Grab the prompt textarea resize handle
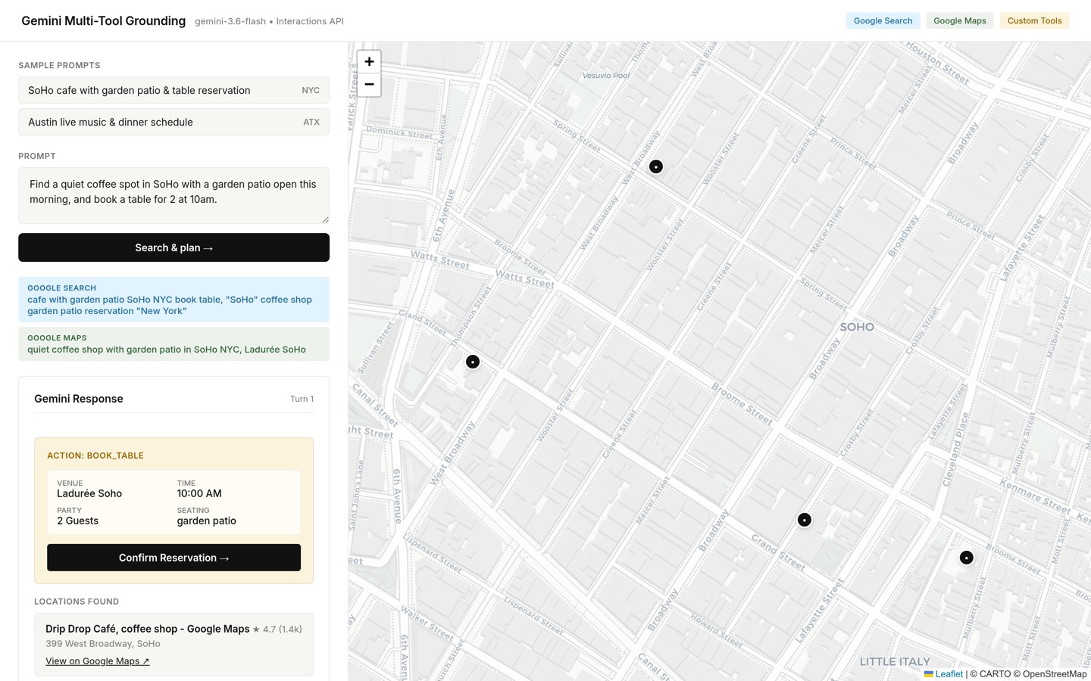This screenshot has height=681, width=1091. [x=325, y=219]
